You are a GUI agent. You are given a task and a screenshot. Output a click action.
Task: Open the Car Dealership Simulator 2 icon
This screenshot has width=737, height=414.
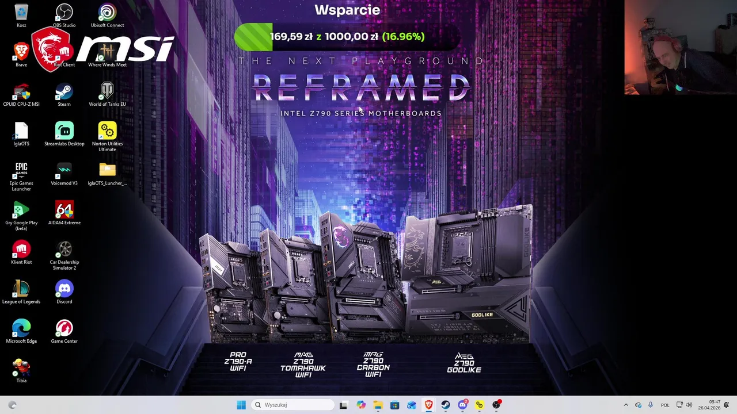pos(64,255)
